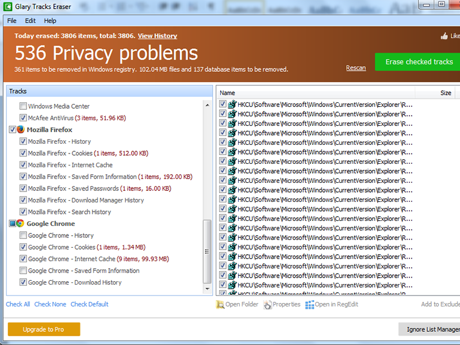Click the window minimize button
Viewport: 460px width, 345px height.
point(427,4)
